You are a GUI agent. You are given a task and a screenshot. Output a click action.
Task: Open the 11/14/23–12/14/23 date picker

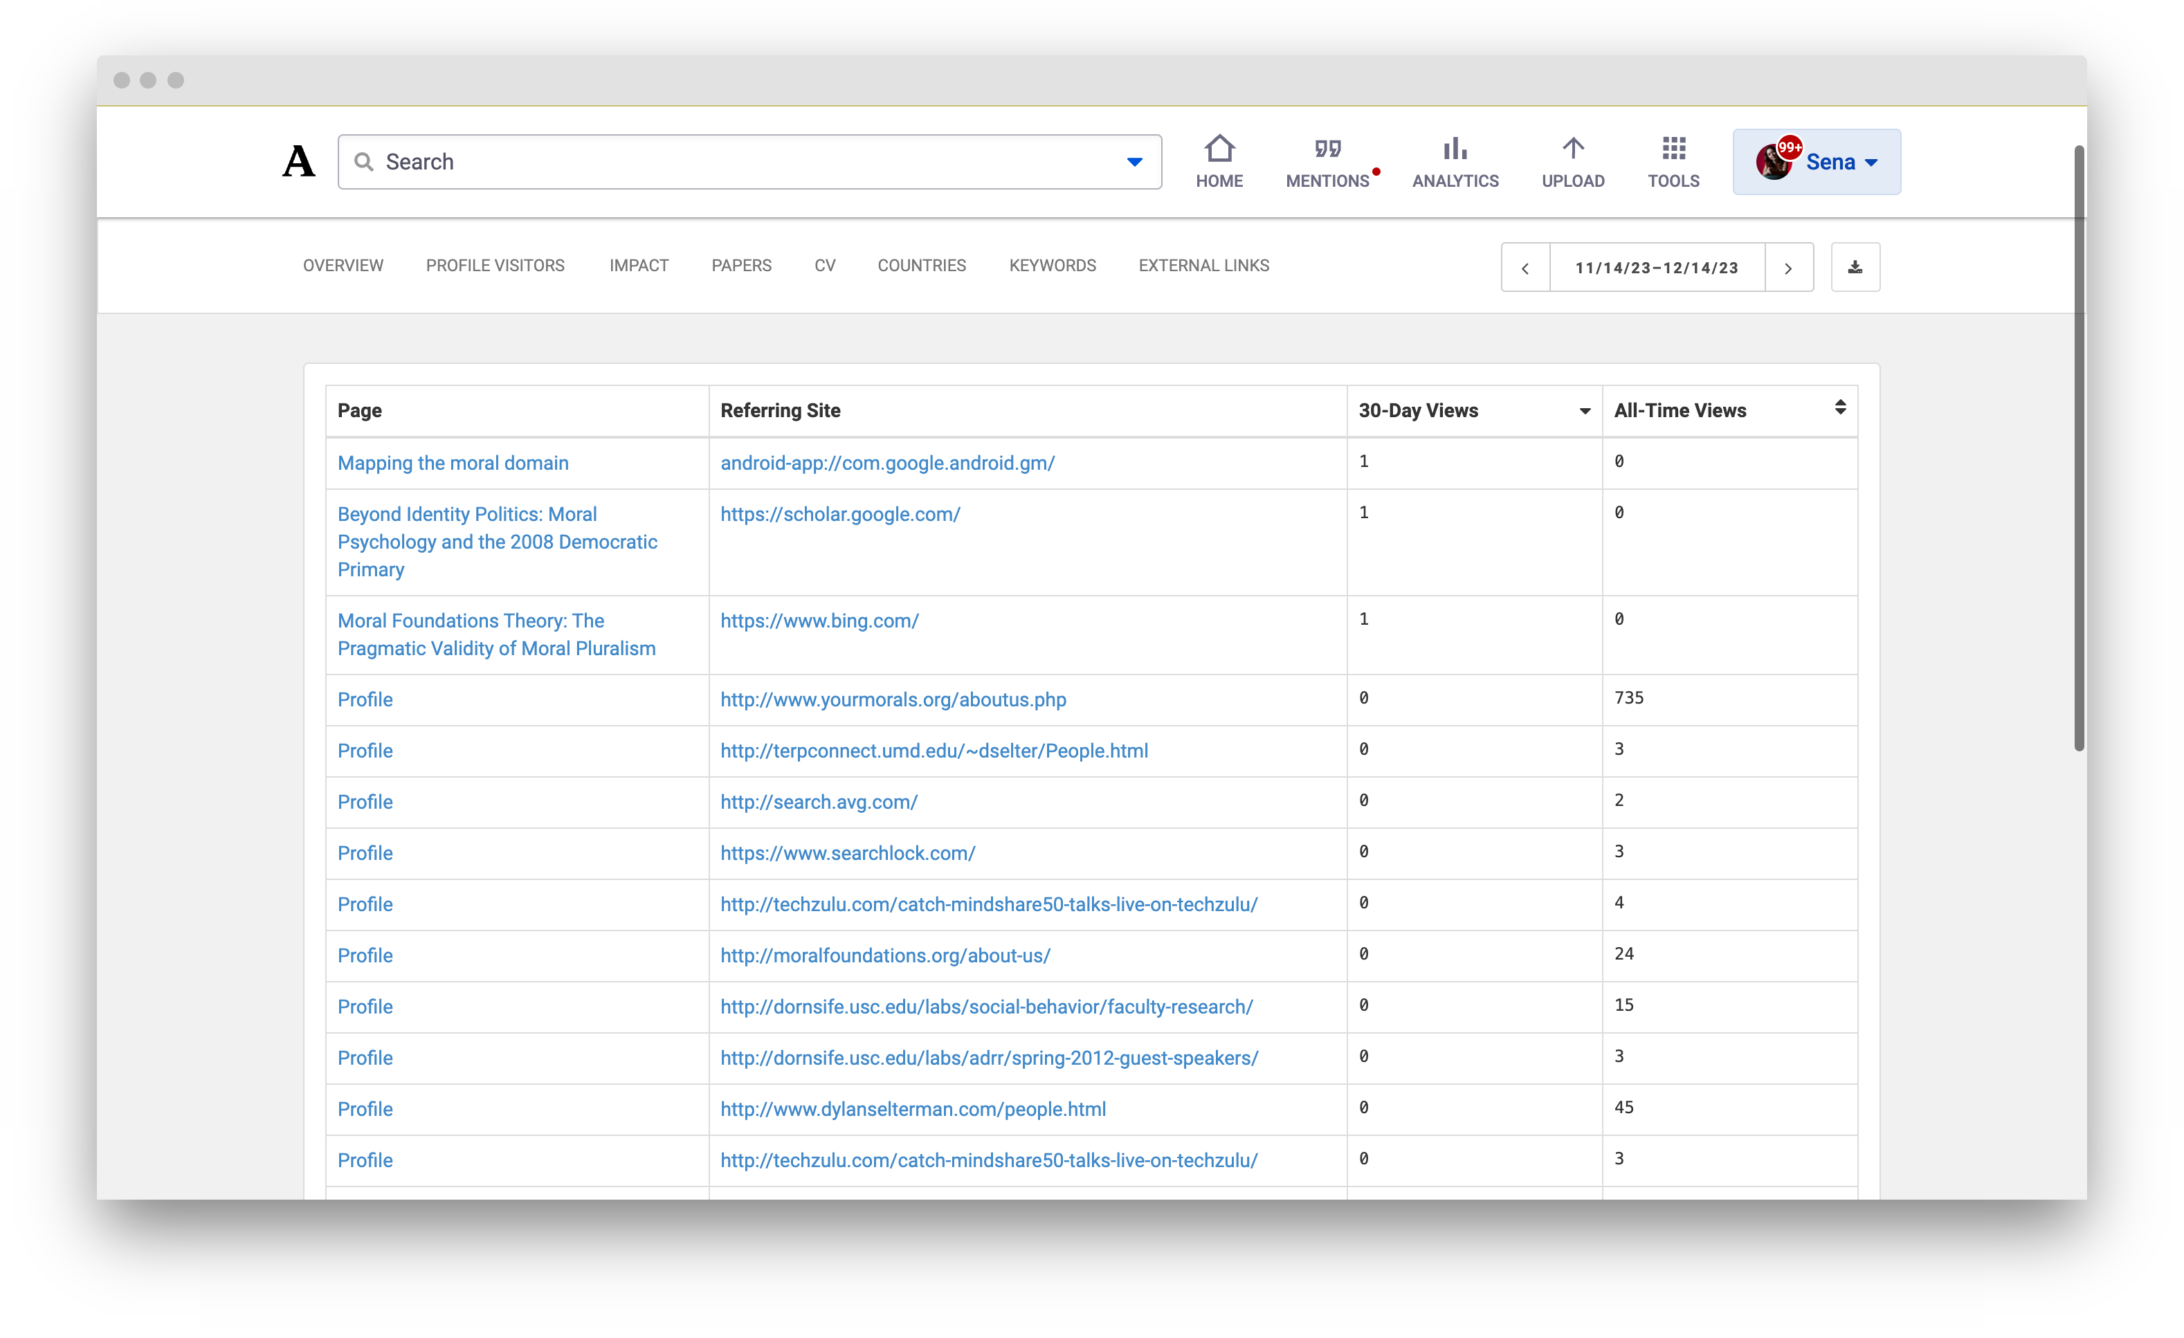[x=1656, y=268]
